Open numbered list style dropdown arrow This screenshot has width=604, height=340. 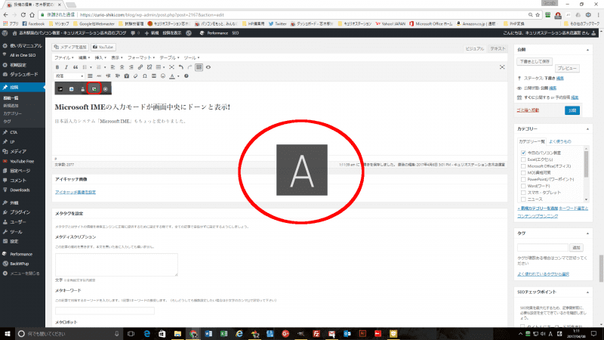click(105, 67)
